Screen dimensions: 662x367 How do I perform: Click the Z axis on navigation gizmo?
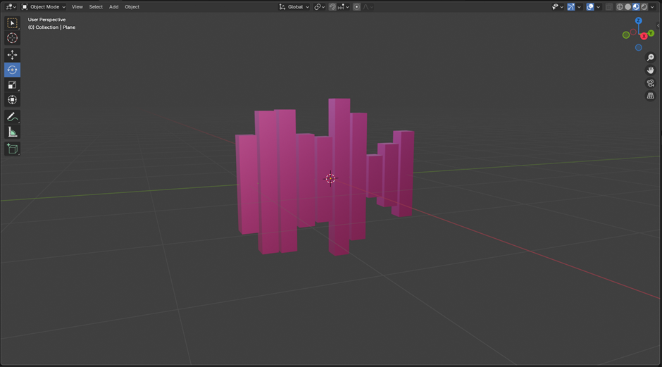(x=639, y=21)
